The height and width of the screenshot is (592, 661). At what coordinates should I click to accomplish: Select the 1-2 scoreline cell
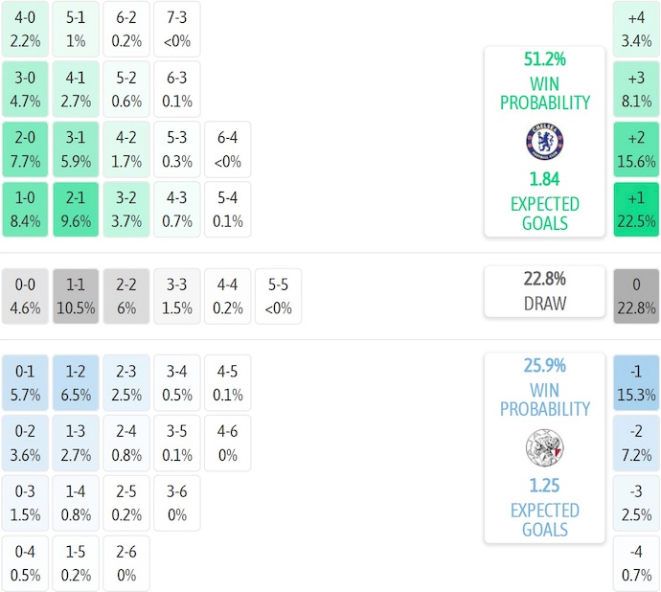(x=76, y=382)
